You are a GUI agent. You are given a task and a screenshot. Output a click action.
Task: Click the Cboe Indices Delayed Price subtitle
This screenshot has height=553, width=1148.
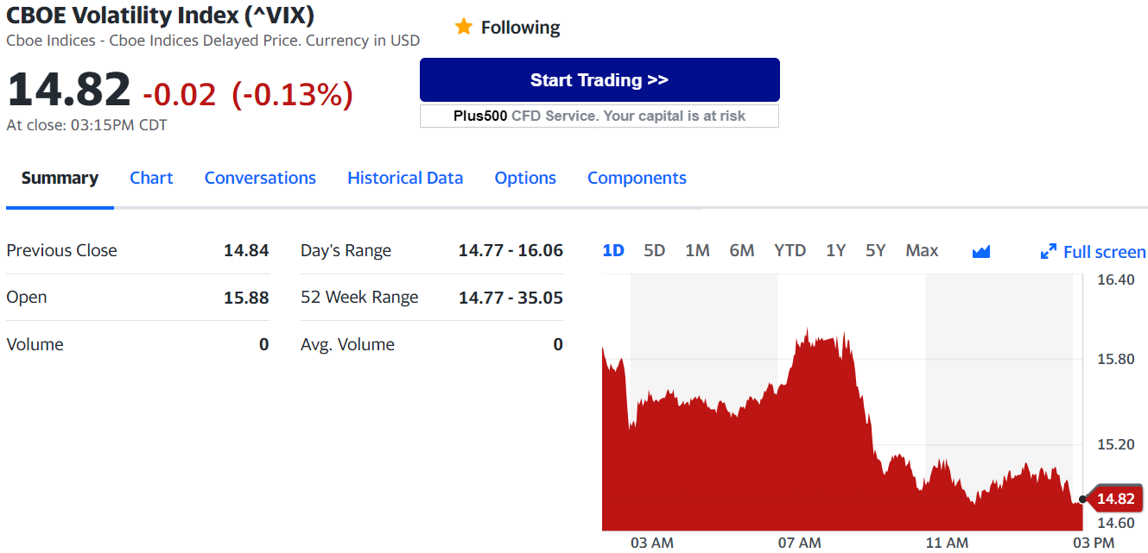[x=212, y=41]
